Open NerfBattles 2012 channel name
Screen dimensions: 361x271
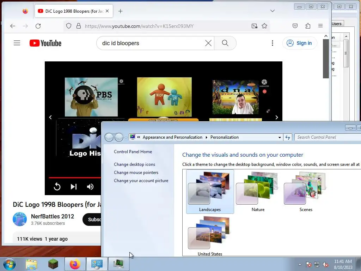(x=53, y=216)
